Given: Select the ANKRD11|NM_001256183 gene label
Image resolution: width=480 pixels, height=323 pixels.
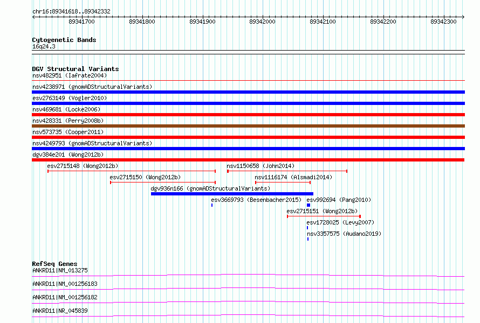Looking at the screenshot, I should point(65,284).
